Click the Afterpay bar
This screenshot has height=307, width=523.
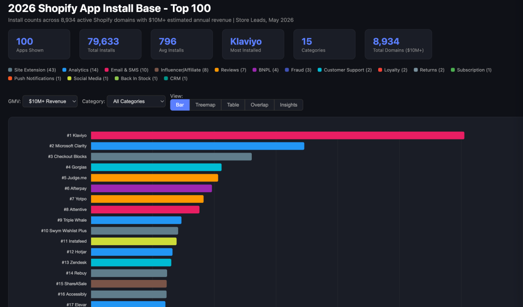(x=152, y=188)
